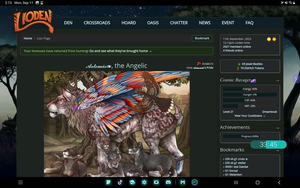Launch the Notes app in taskbar
Viewport: 300px width, 188px height.
tap(108, 182)
